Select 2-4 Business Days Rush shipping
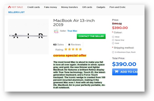 113,52
